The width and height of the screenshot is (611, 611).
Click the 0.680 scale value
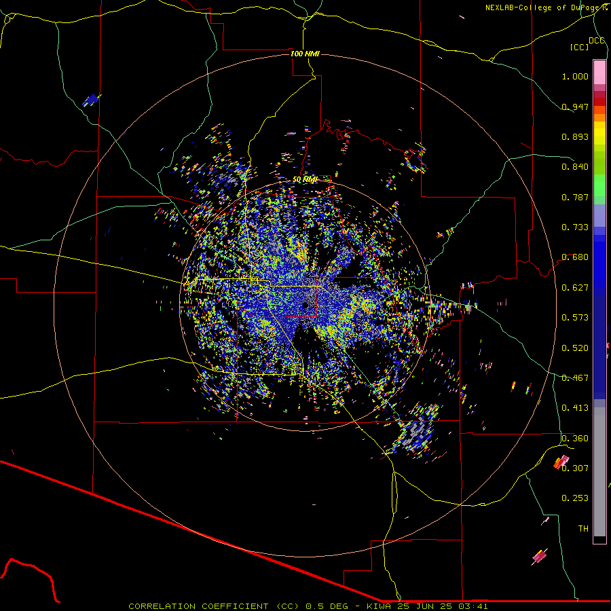[575, 257]
